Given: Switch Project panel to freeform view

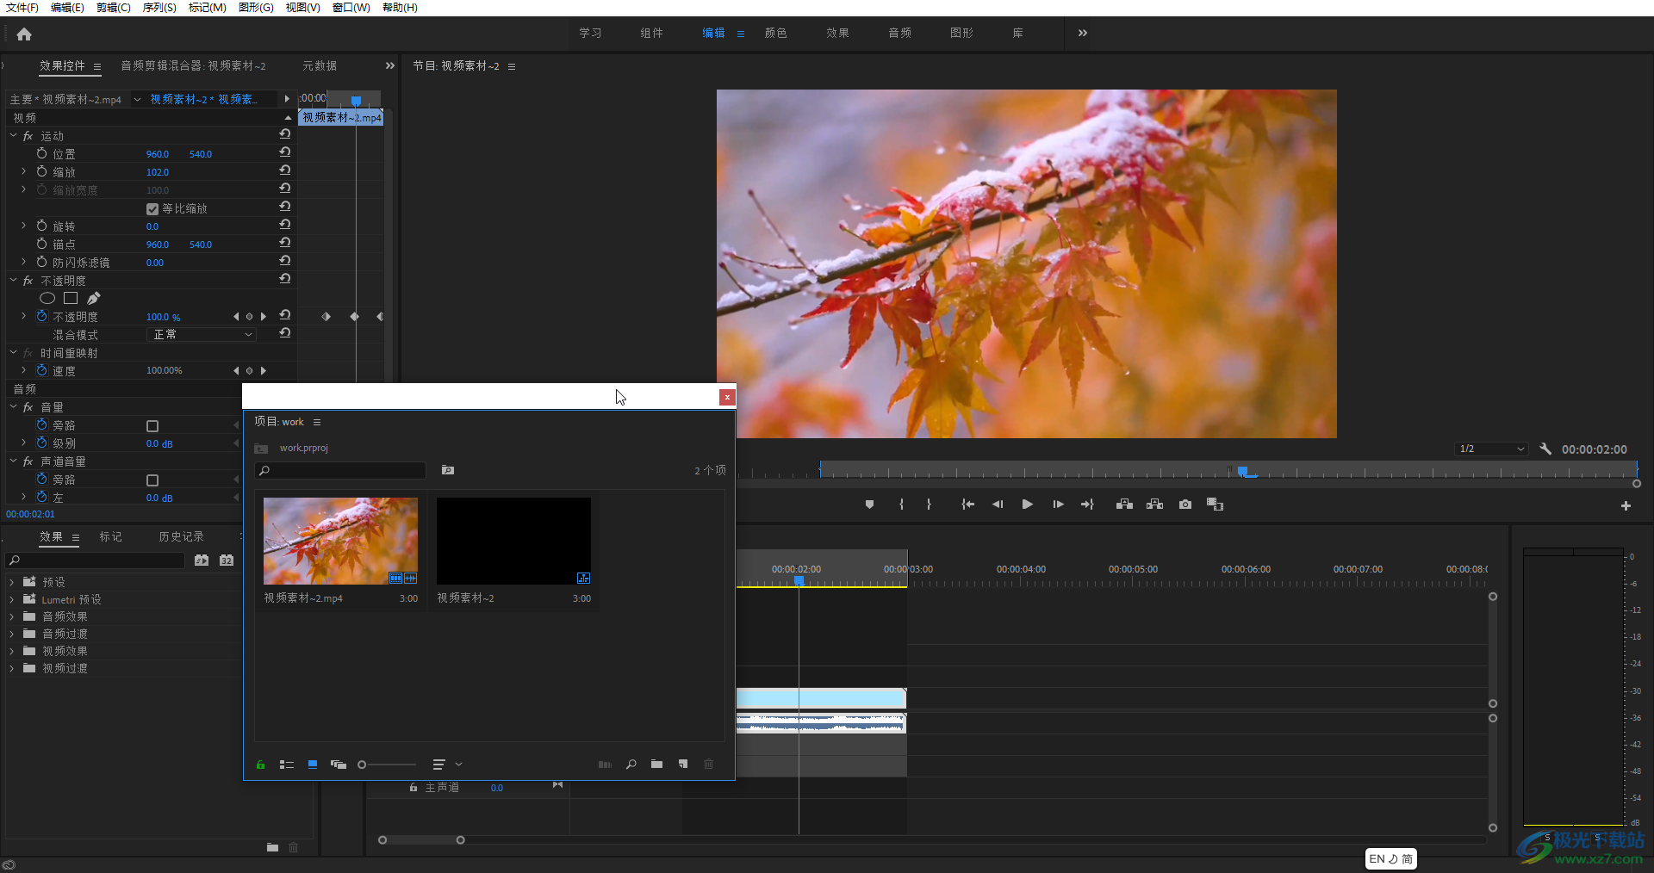Looking at the screenshot, I should click(x=339, y=765).
